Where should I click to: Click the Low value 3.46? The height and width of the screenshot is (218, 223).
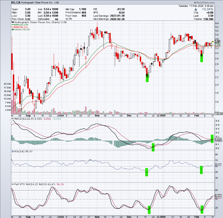[x=28, y=16]
